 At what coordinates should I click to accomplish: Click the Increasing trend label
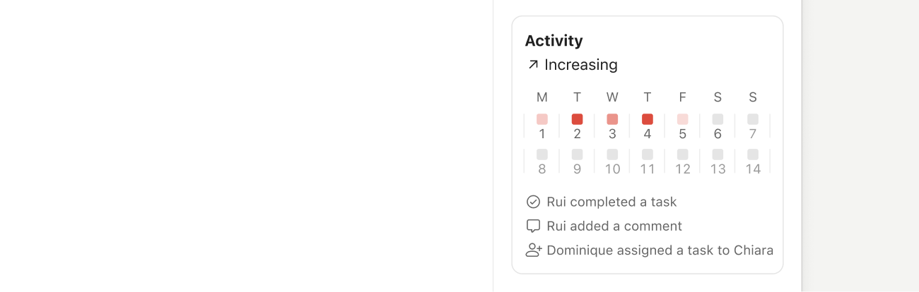(580, 65)
